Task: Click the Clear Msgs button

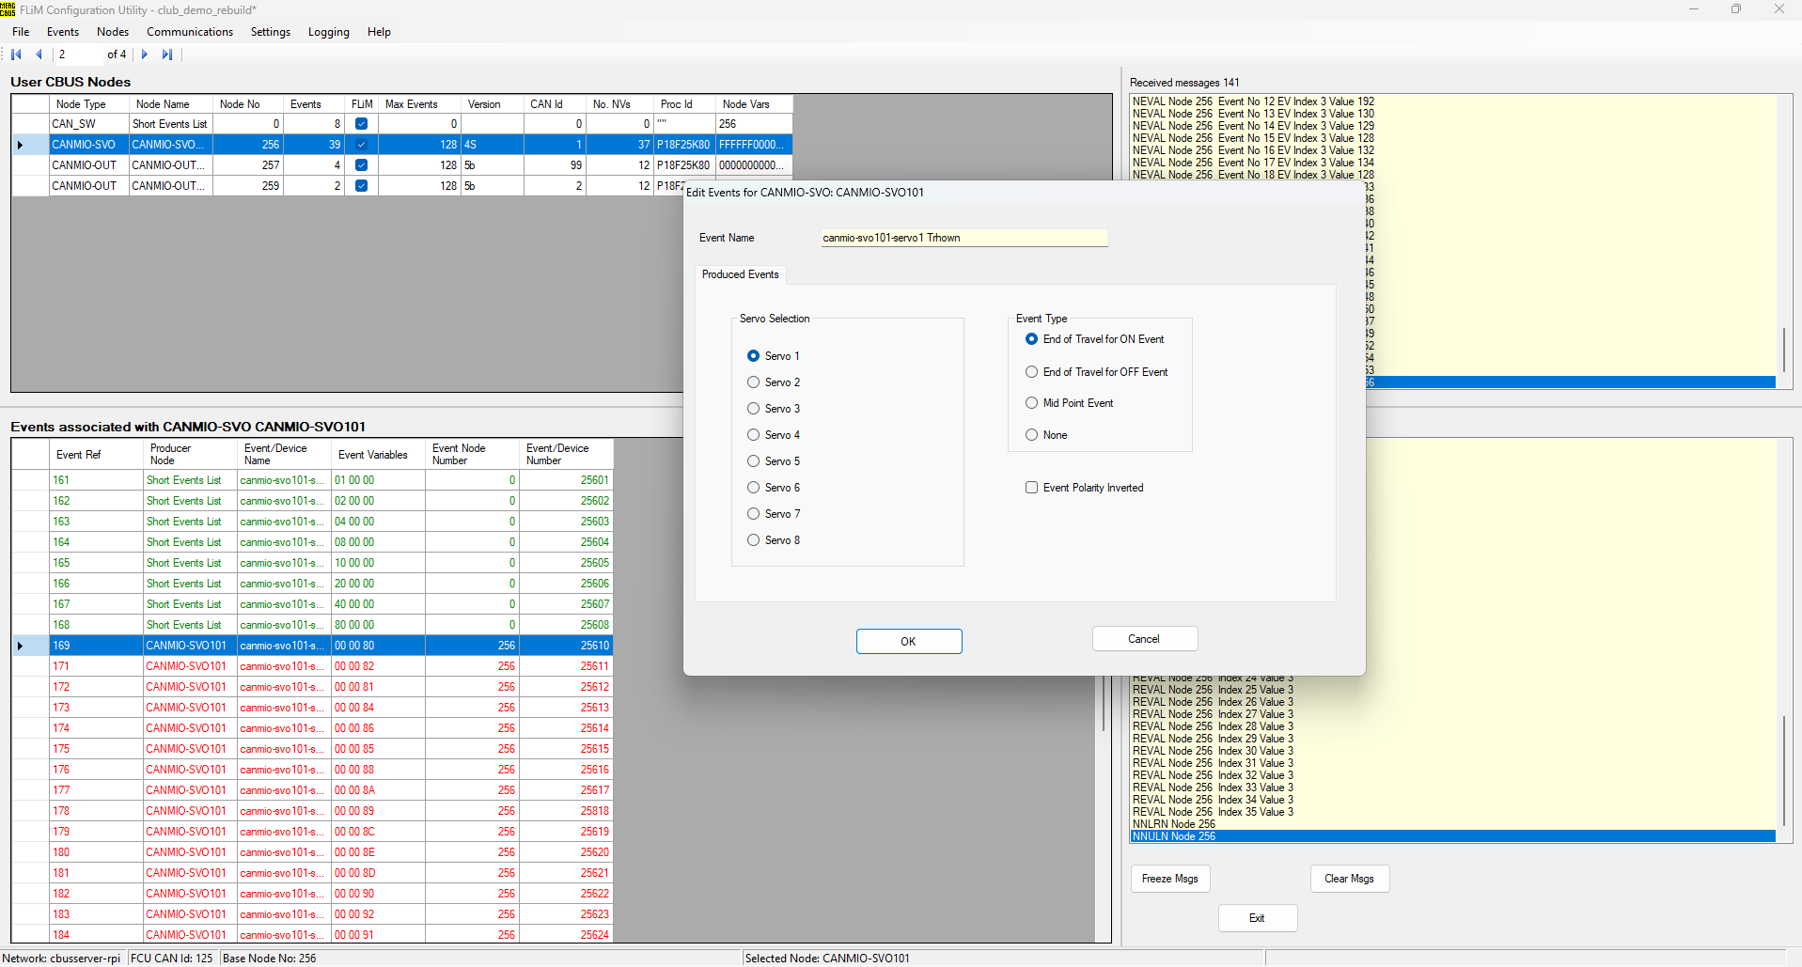Action: coord(1349,879)
